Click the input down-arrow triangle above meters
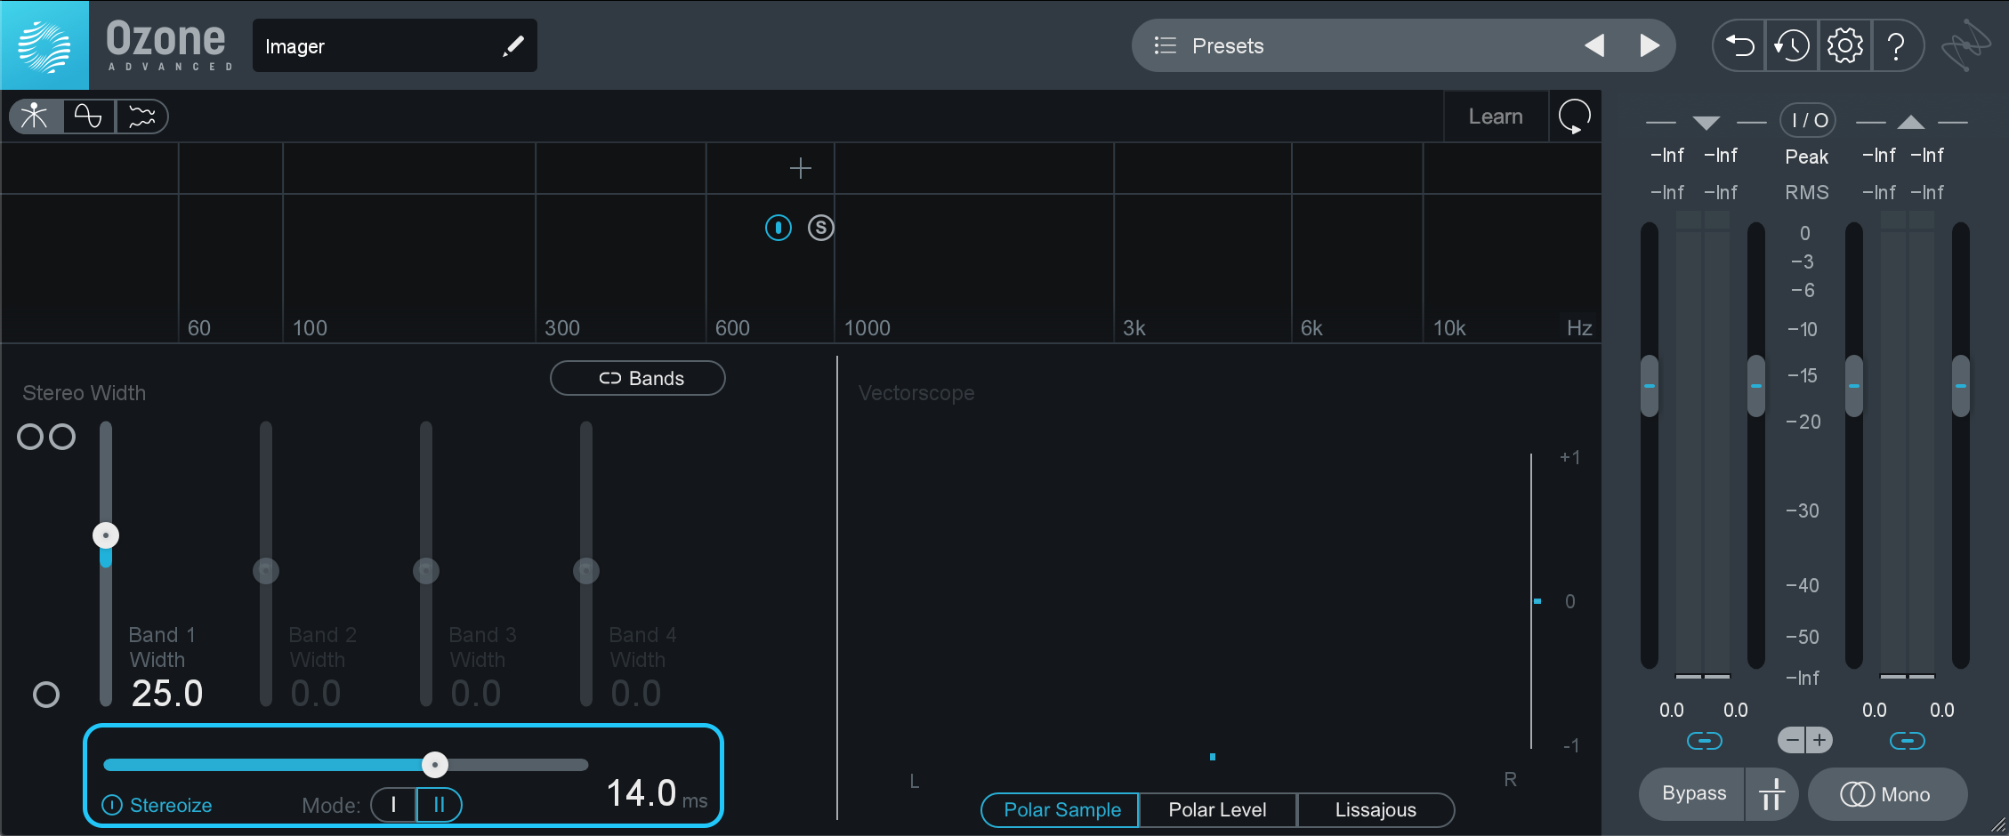 1706,122
